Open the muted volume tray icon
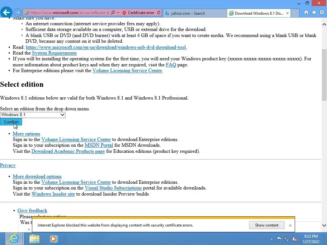Viewport: 327px width, 245px height. (x=295, y=239)
